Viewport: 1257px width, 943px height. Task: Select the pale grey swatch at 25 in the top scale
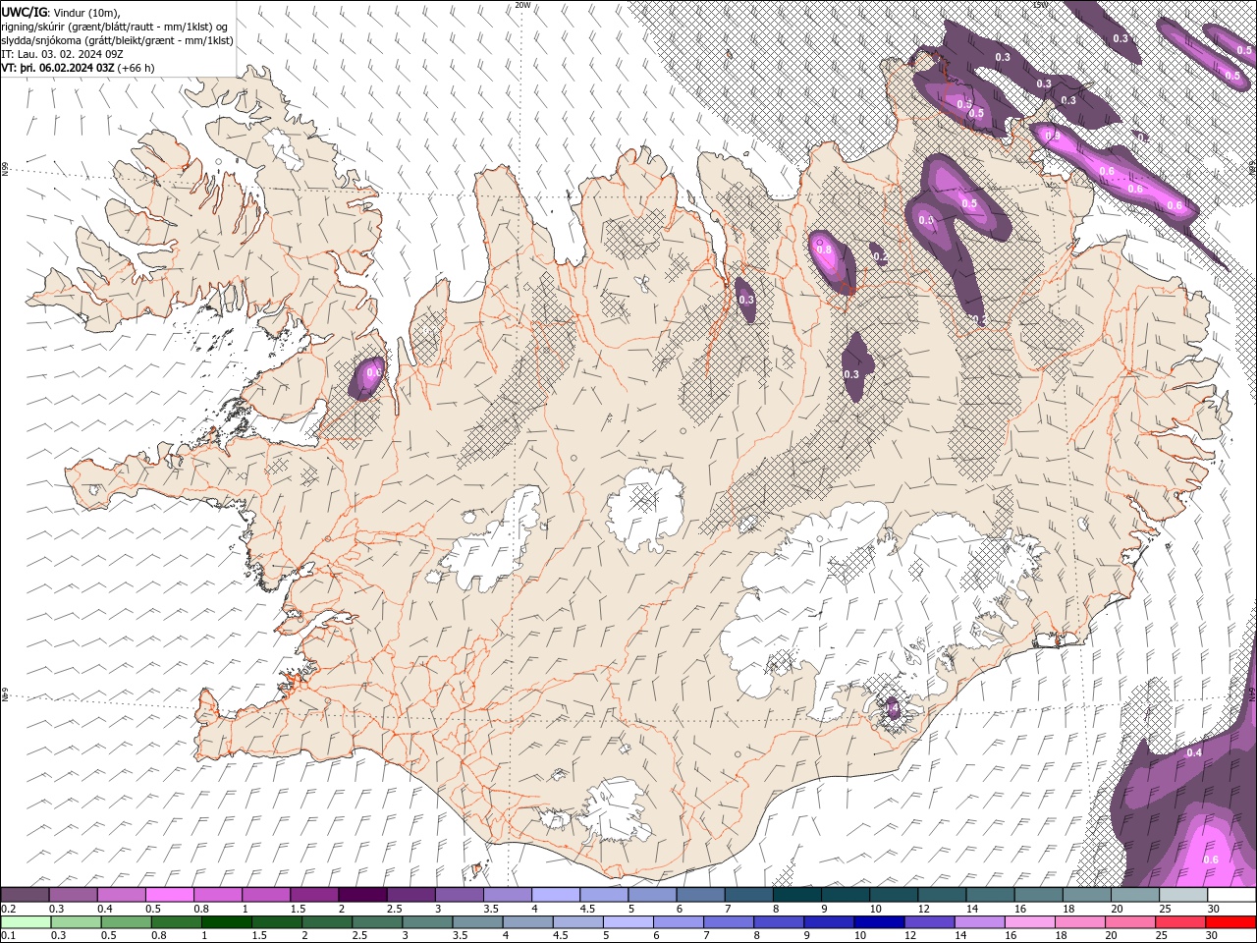[x=1183, y=895]
